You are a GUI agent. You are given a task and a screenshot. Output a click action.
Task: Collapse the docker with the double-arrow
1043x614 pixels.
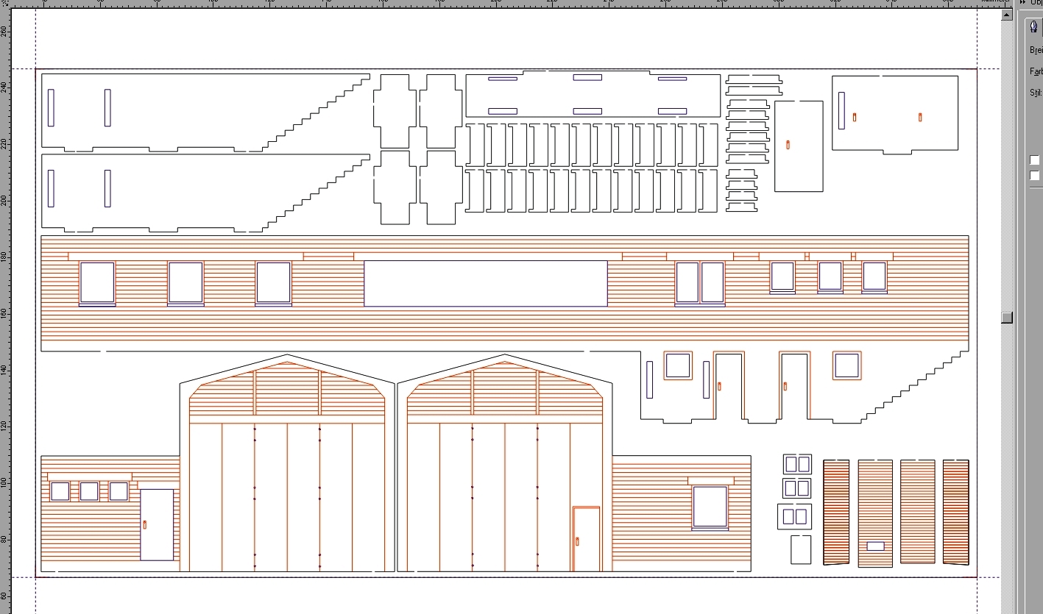(1022, 2)
